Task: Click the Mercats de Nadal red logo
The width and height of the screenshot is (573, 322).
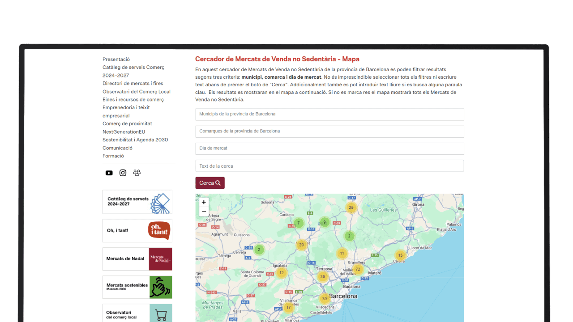Action: (159, 259)
